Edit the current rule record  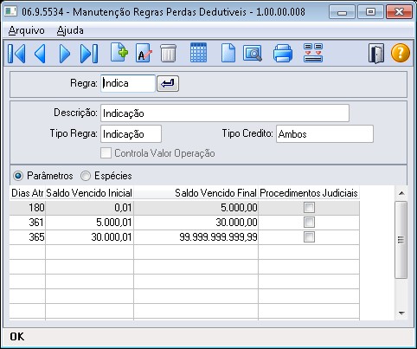(x=144, y=53)
